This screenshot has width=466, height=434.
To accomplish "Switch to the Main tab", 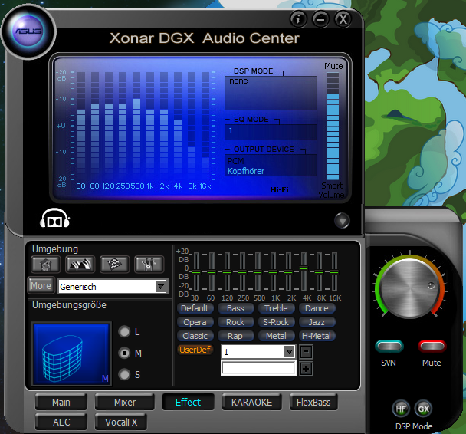I will [x=61, y=403].
